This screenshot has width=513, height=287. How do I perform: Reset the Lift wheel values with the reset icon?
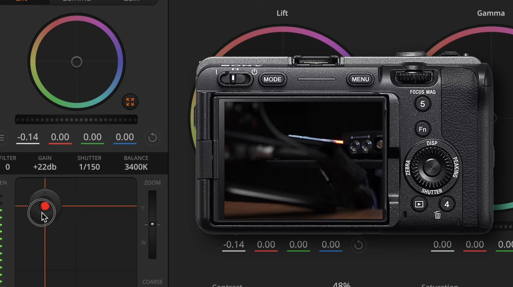[153, 137]
